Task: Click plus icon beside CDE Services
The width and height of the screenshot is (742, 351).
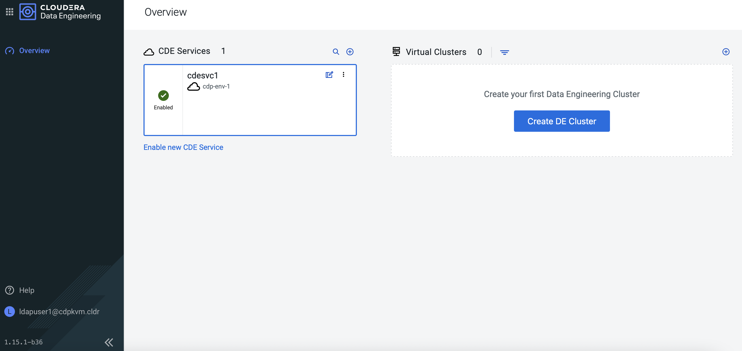Action: pyautogui.click(x=350, y=52)
